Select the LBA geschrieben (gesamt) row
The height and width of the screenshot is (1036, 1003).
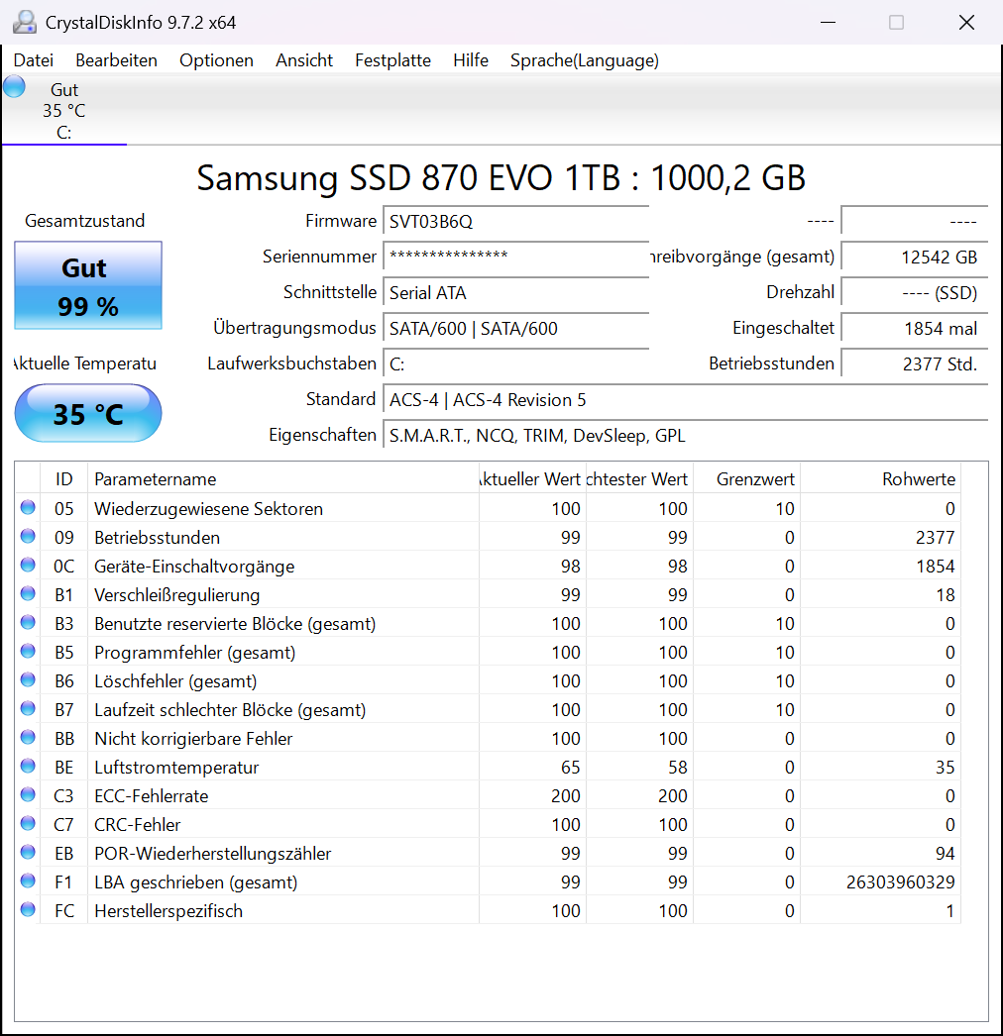[488, 882]
